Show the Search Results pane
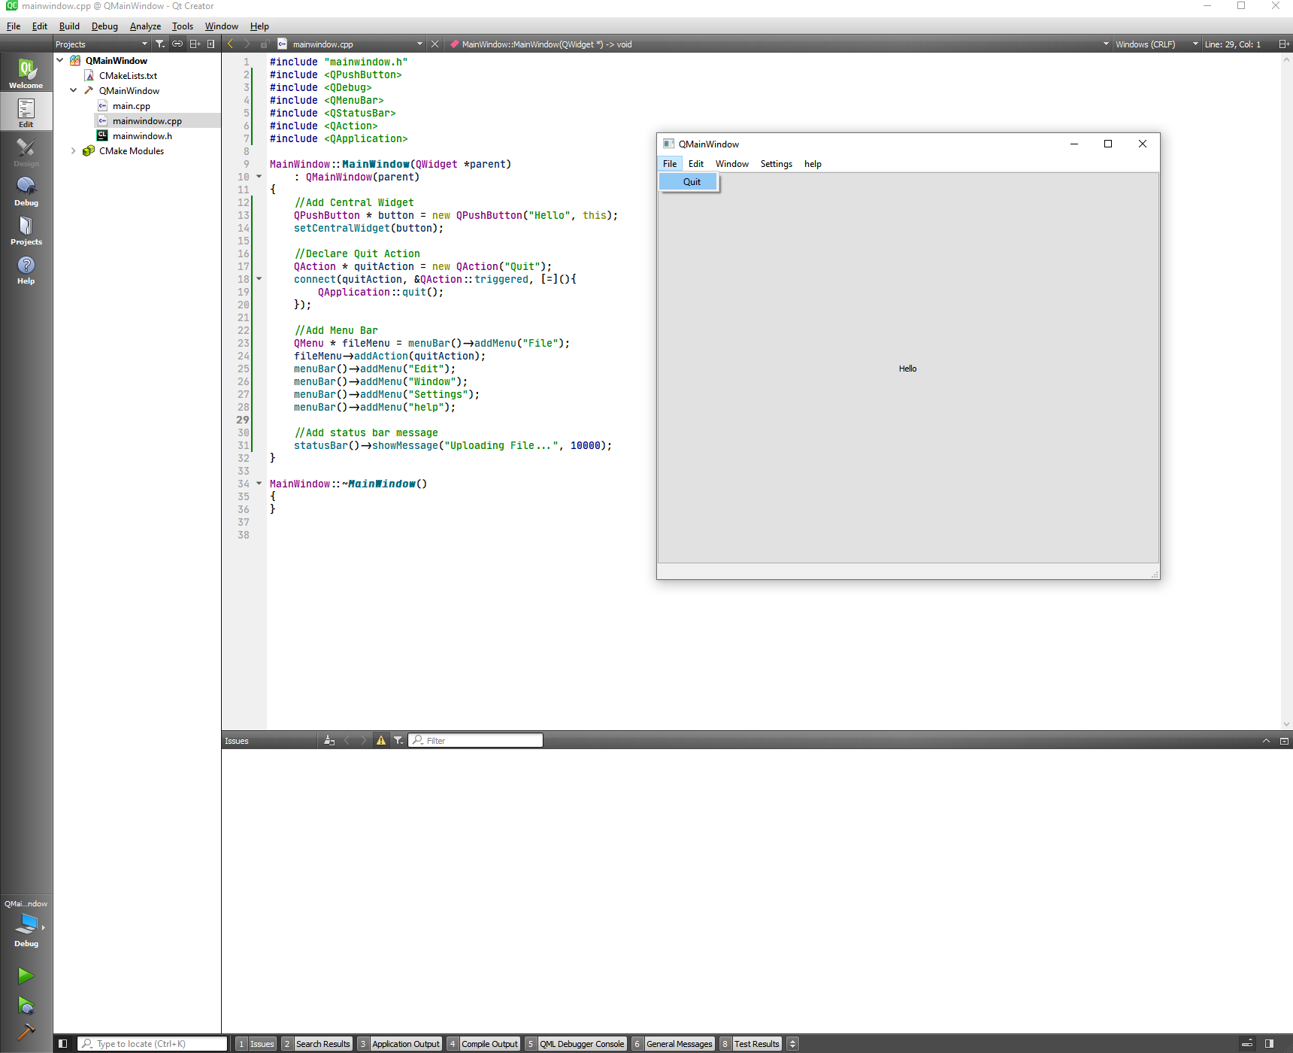Image resolution: width=1293 pixels, height=1053 pixels. coord(316,1044)
